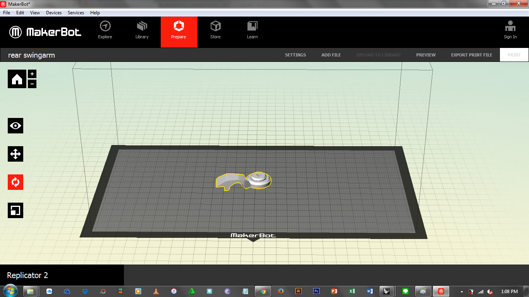
Task: Select the eye Look tool
Action: [x=15, y=126]
